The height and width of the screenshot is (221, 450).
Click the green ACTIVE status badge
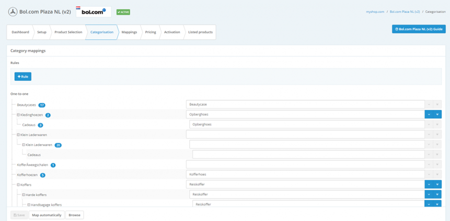(x=123, y=12)
